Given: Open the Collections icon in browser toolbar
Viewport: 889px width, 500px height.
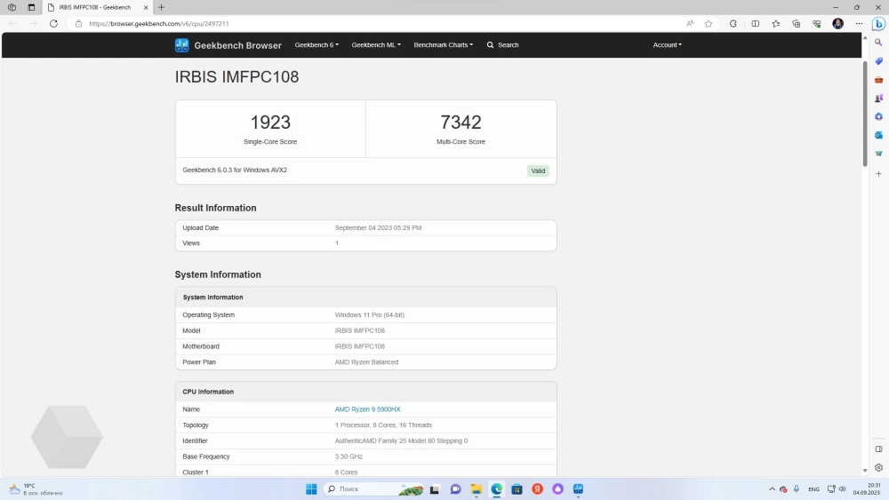Looking at the screenshot, I should tap(796, 24).
